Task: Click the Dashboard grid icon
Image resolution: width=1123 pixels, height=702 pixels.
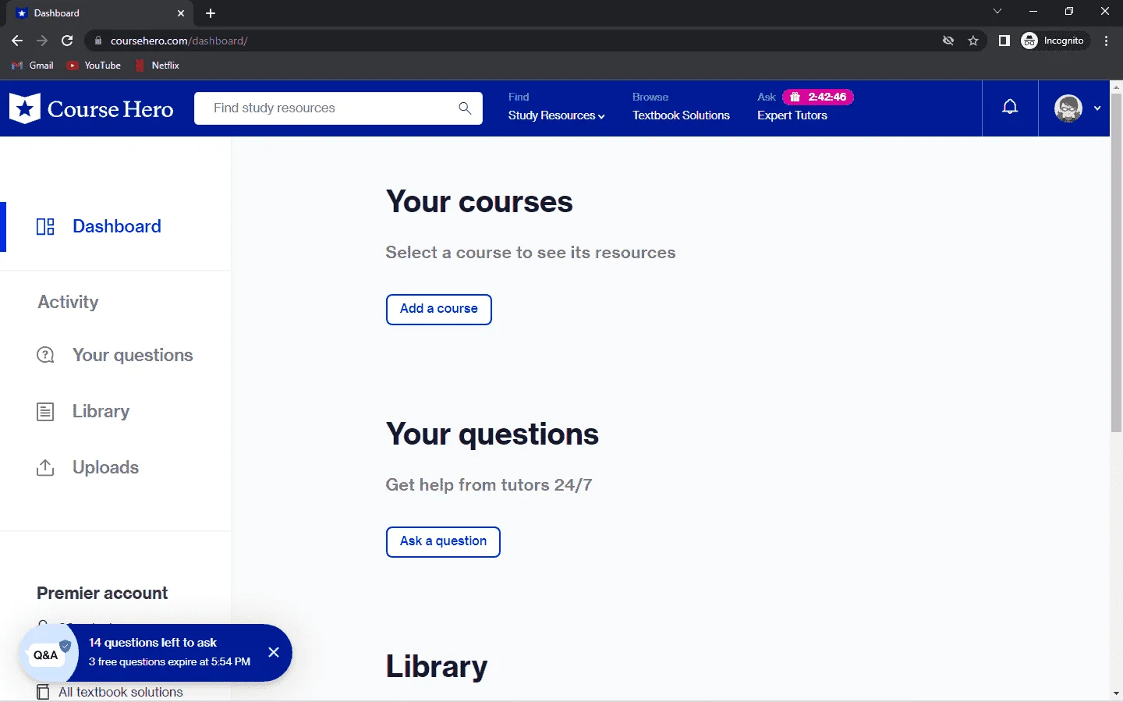Action: [x=45, y=227]
